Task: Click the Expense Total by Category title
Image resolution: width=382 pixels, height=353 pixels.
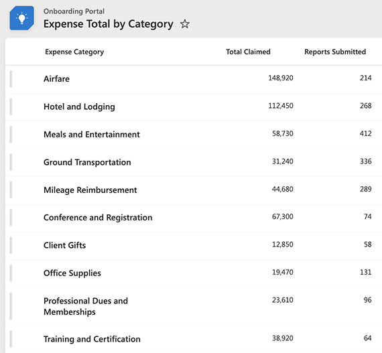Action: point(109,24)
